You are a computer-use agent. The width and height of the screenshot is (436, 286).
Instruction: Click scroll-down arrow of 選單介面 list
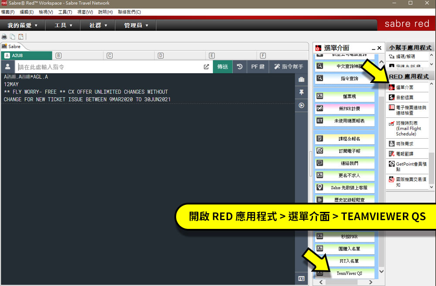(381, 272)
